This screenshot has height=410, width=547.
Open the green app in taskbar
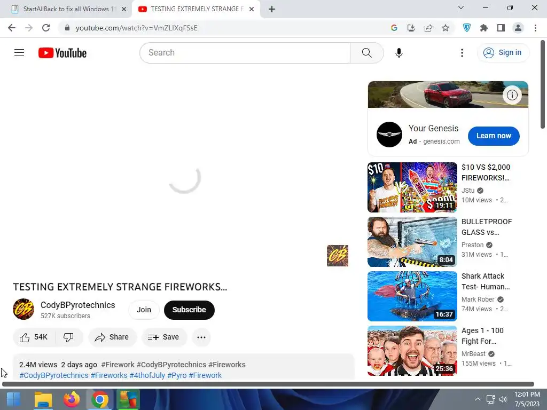point(128,399)
